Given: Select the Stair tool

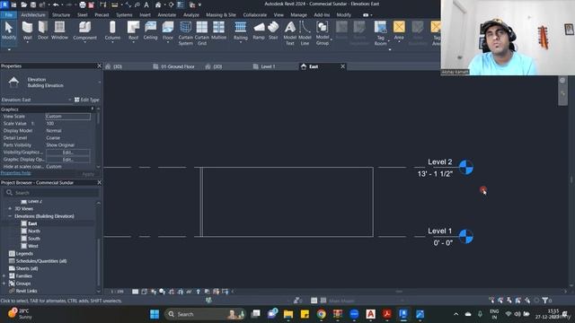Looking at the screenshot, I should 273,30.
